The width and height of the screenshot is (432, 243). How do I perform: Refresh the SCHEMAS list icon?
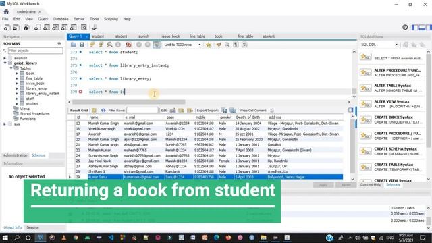click(x=59, y=43)
